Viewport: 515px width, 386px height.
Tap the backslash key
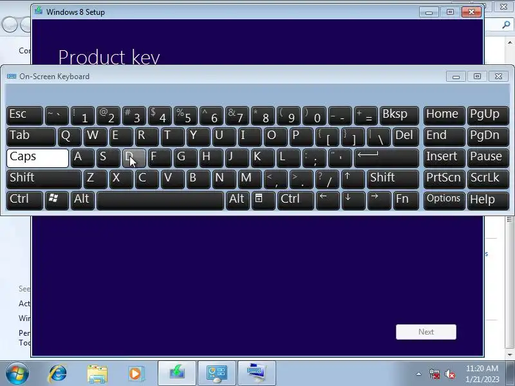coord(379,137)
